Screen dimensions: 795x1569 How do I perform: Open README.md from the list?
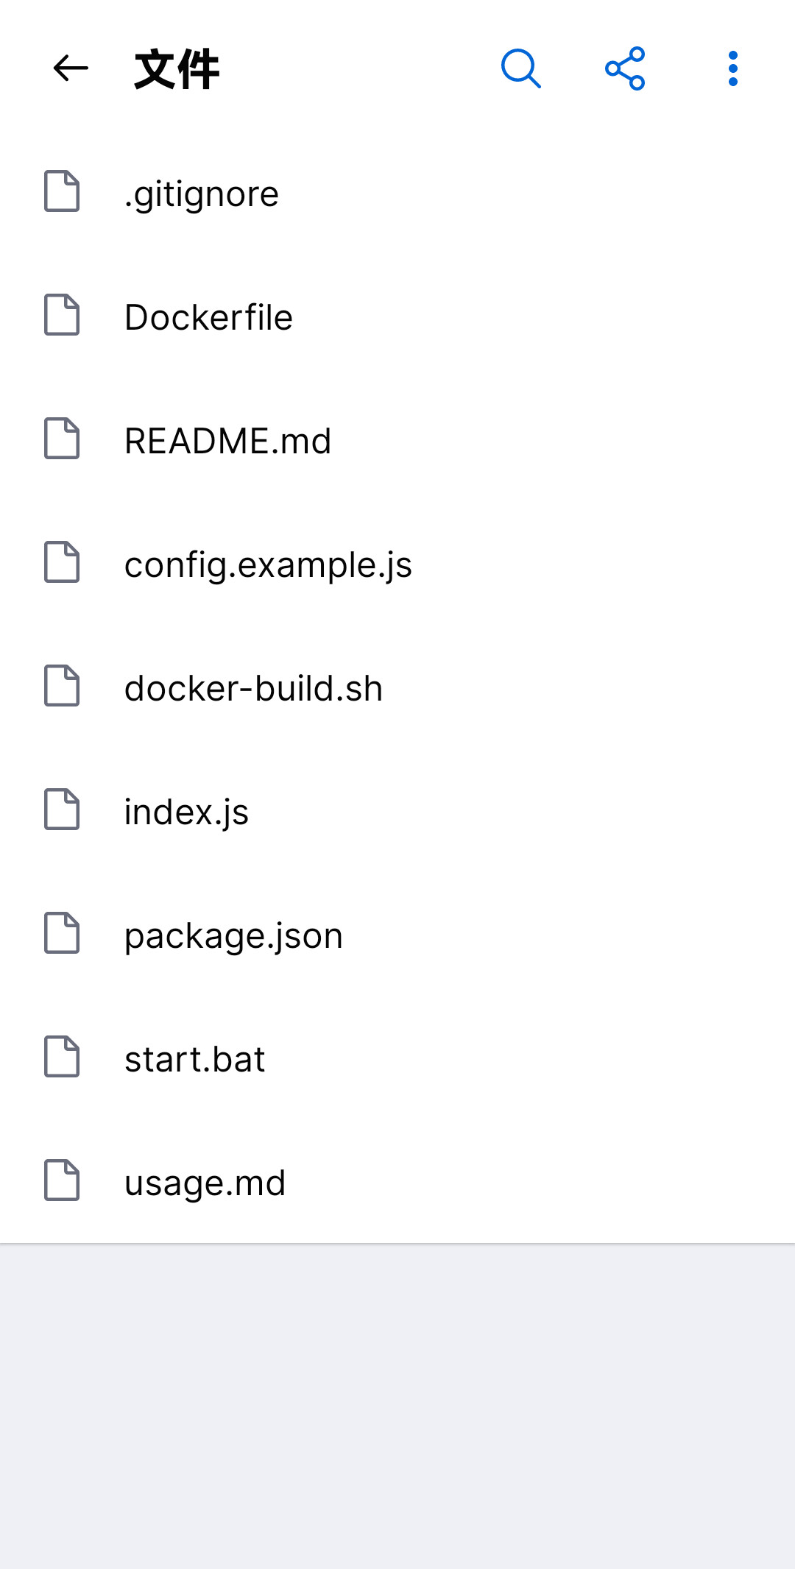pos(228,440)
